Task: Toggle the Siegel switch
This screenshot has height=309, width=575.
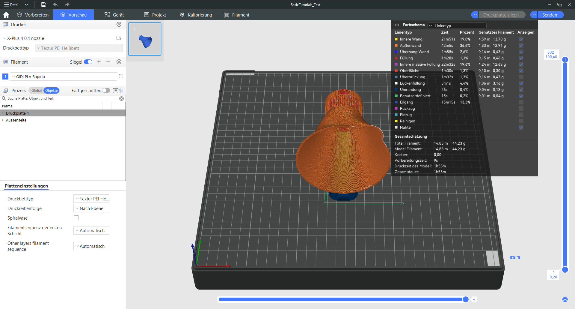Action: (88, 62)
